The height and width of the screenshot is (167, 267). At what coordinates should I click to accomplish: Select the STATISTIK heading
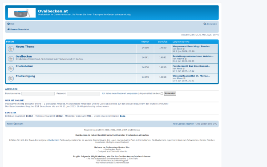click(11, 113)
